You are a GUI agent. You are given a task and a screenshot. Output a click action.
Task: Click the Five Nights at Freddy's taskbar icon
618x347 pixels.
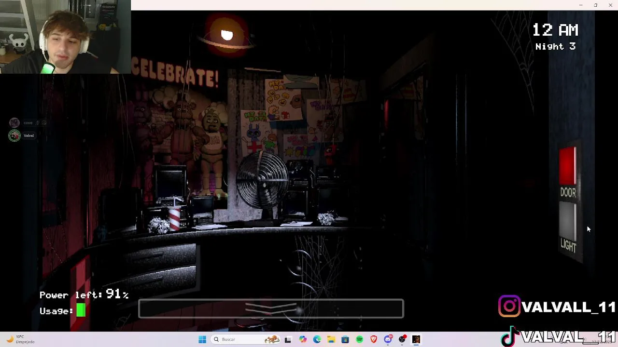pyautogui.click(x=416, y=339)
